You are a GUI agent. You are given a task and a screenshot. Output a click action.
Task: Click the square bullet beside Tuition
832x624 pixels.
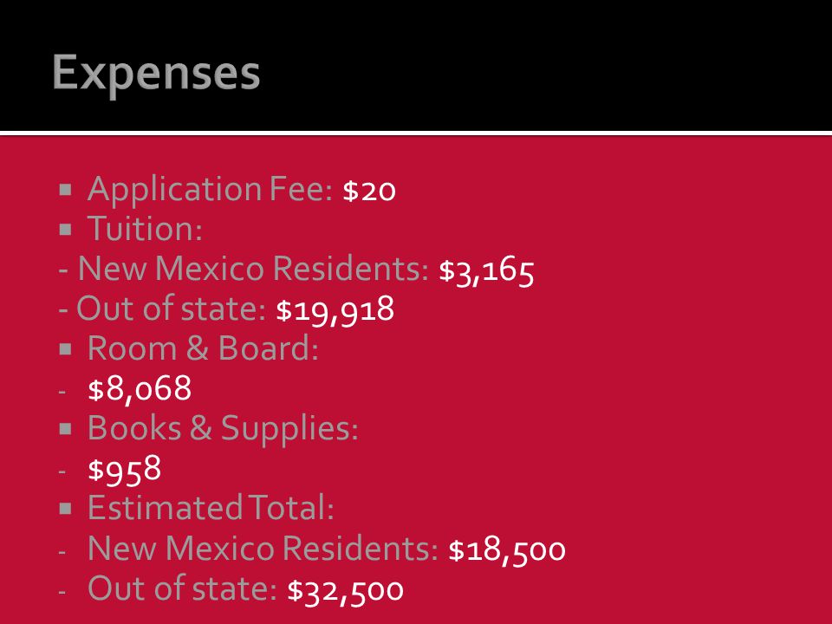65,229
